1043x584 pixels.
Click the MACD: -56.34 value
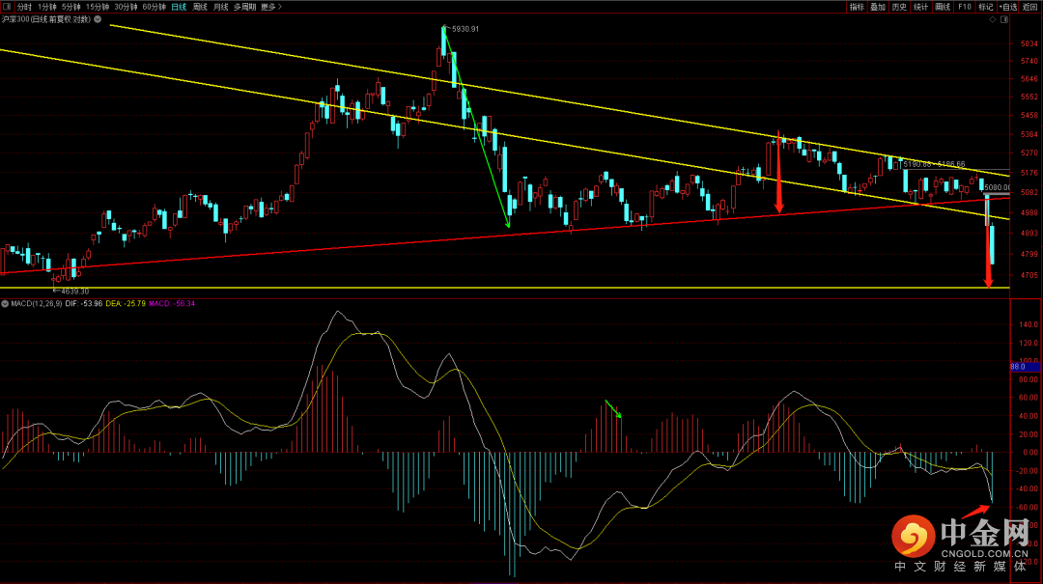pyautogui.click(x=172, y=303)
